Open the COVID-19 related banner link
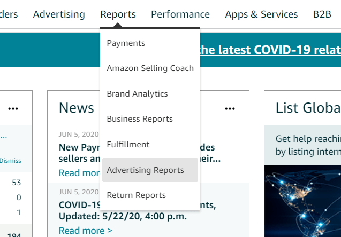This screenshot has width=341, height=237. 270,50
